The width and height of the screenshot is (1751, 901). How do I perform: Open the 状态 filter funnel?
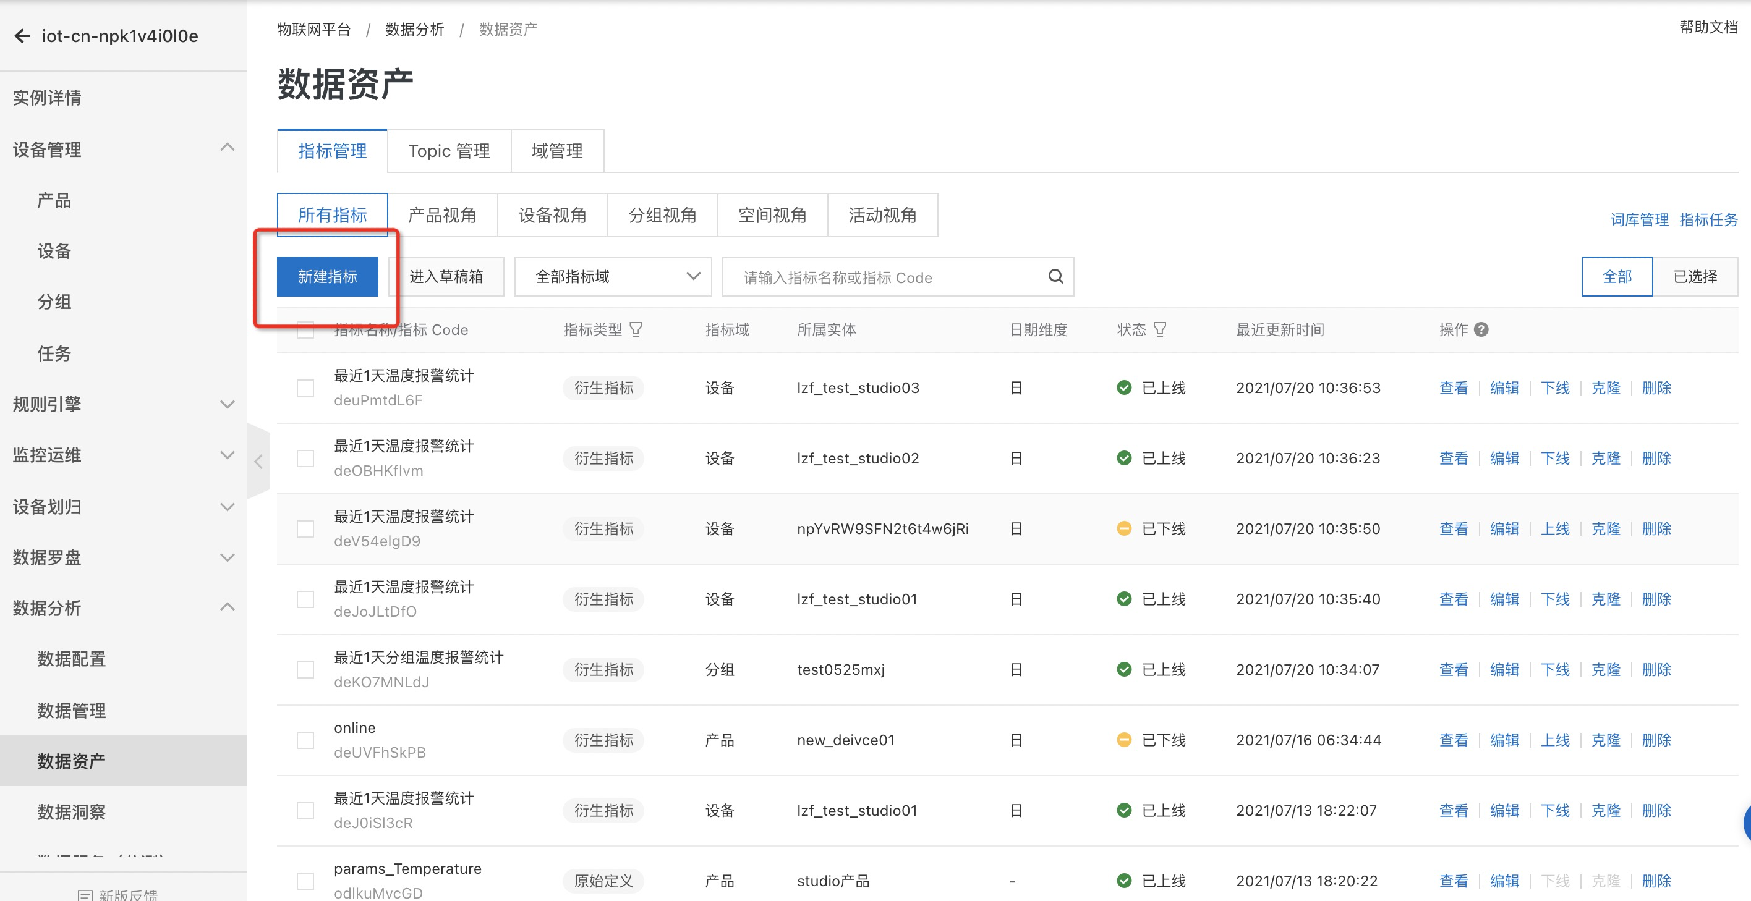1160,329
